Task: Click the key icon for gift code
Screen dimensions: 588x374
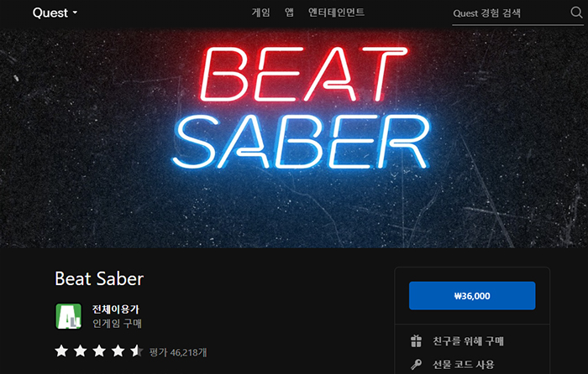Action: [x=416, y=364]
